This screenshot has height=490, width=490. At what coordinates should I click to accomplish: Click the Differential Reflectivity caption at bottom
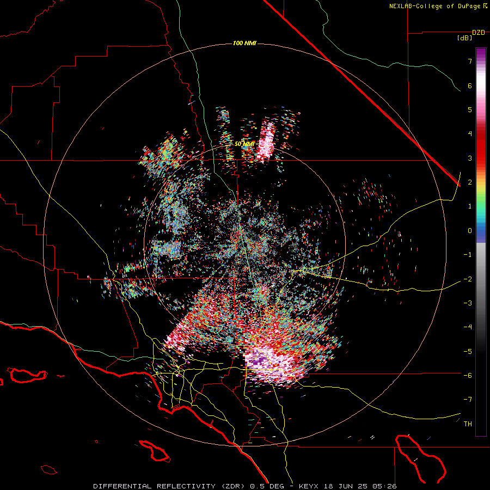coord(244,486)
